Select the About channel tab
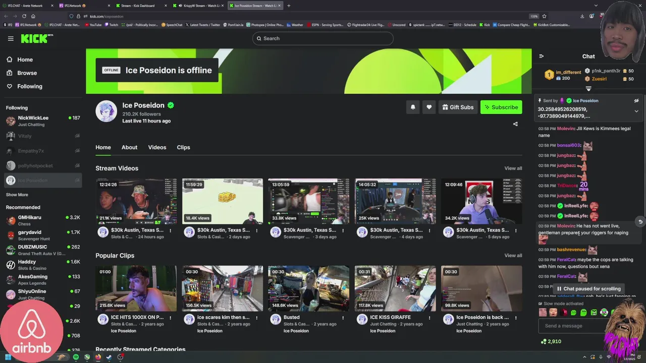 129,147
